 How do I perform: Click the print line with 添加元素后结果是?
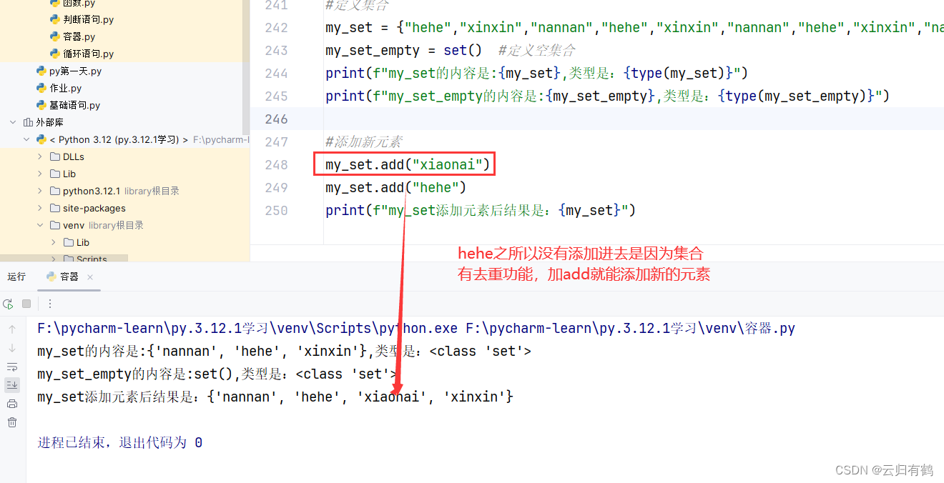point(481,211)
